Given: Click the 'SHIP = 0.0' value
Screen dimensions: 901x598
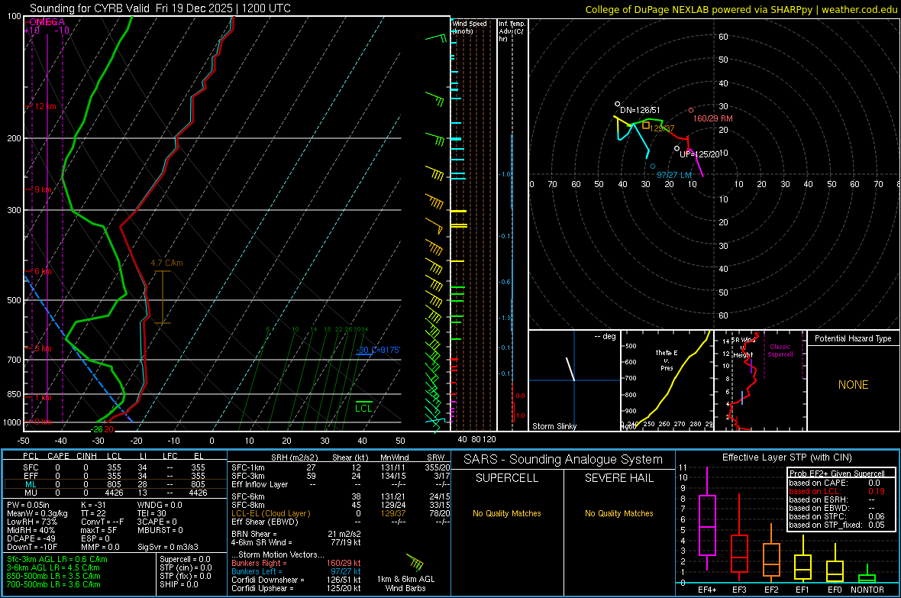Looking at the screenshot, I should pyautogui.click(x=179, y=584).
